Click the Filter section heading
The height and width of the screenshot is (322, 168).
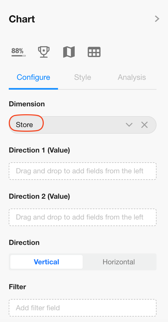pos(18,287)
